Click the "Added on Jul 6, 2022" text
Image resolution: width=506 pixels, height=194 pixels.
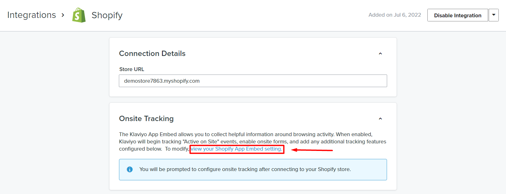coord(395,15)
